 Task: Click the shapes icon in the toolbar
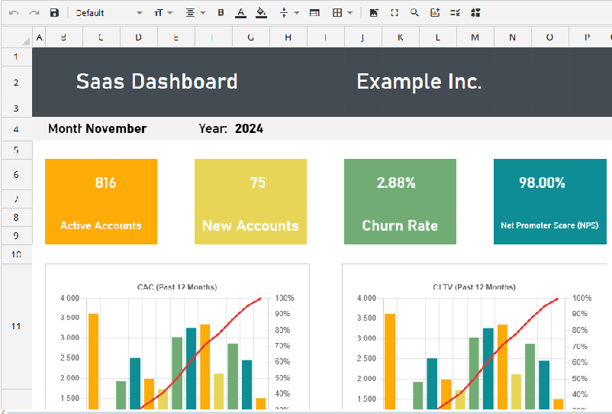point(475,13)
